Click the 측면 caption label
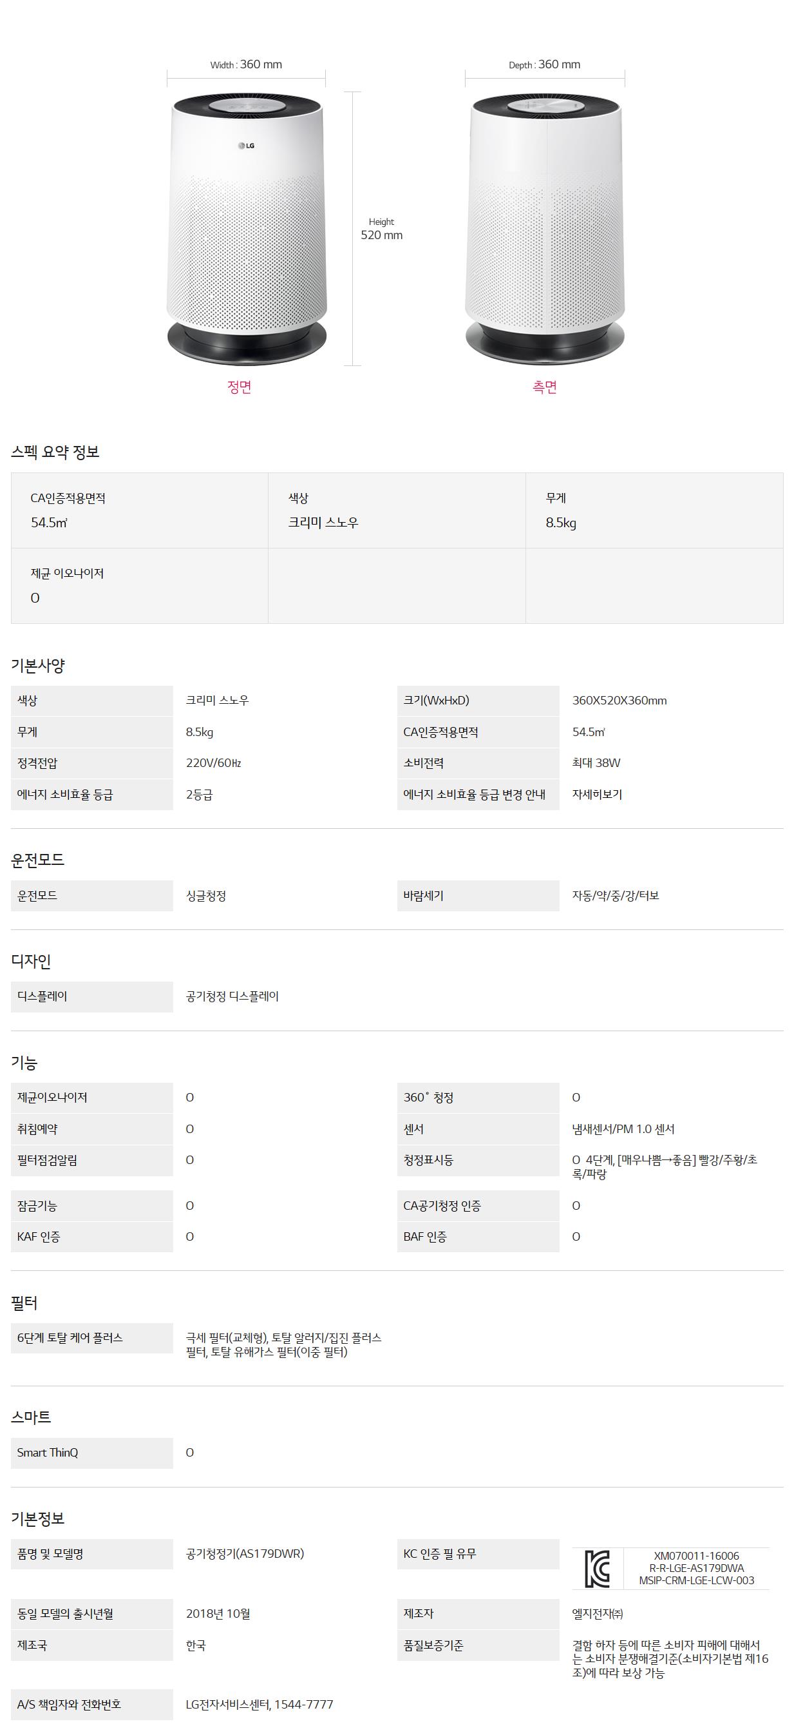This screenshot has width=794, height=1735. (x=544, y=387)
